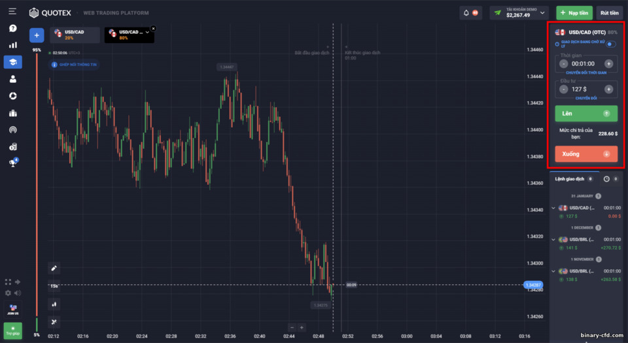Screen dimensions: 628x343
Task: Click the Trợ giúp support button
Action: (x=13, y=330)
